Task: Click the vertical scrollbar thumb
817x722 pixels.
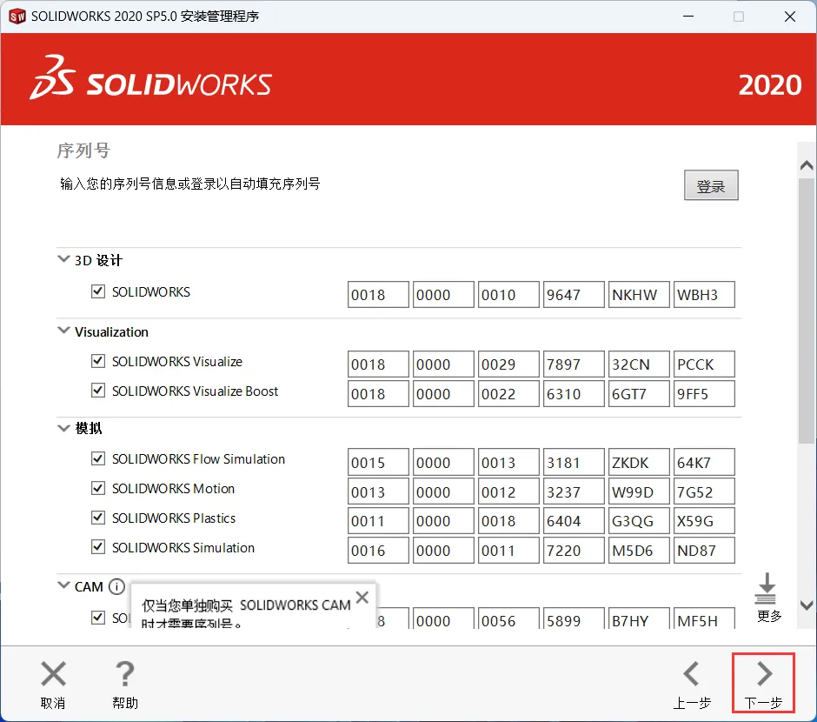Action: [807, 311]
